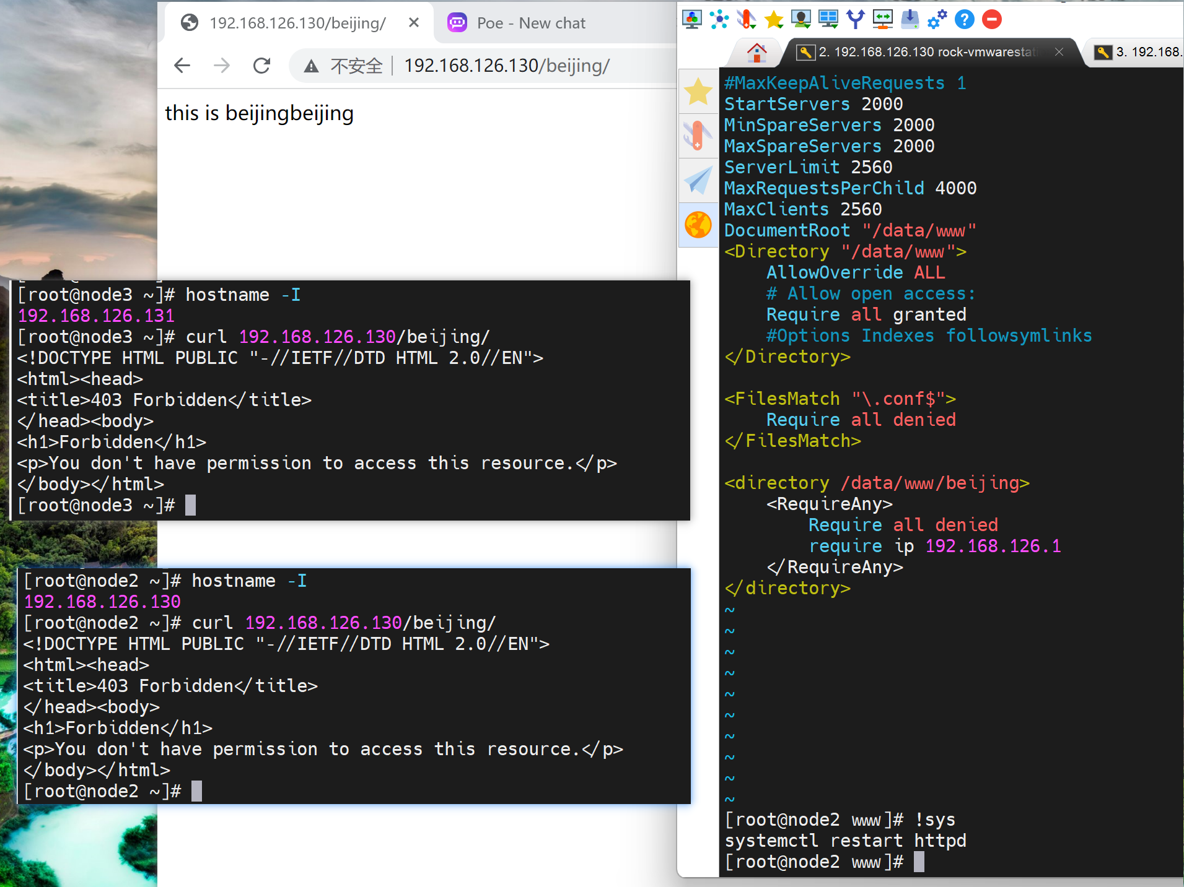
Task: Open the Tunneling tool in toolbar
Action: (x=882, y=20)
